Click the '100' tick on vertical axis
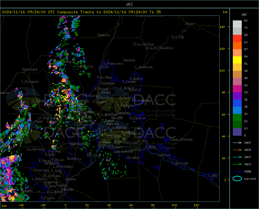Viewport: 259px width, 209px height. pyautogui.click(x=222, y=70)
